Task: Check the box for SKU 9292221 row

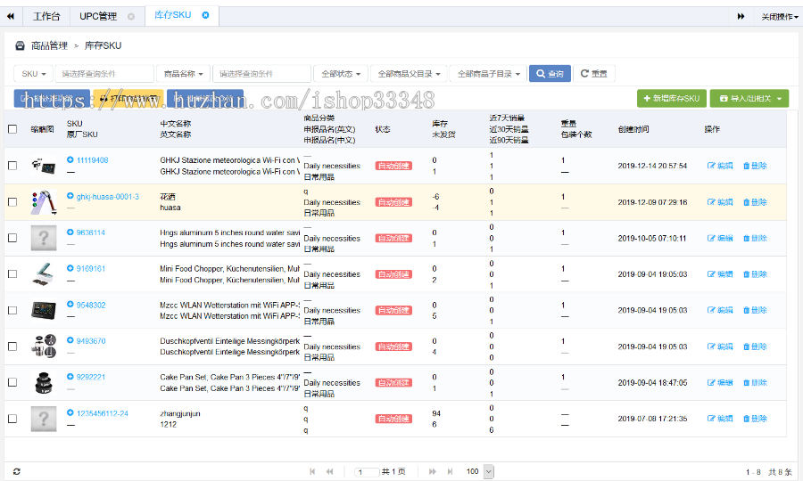Action: point(12,382)
